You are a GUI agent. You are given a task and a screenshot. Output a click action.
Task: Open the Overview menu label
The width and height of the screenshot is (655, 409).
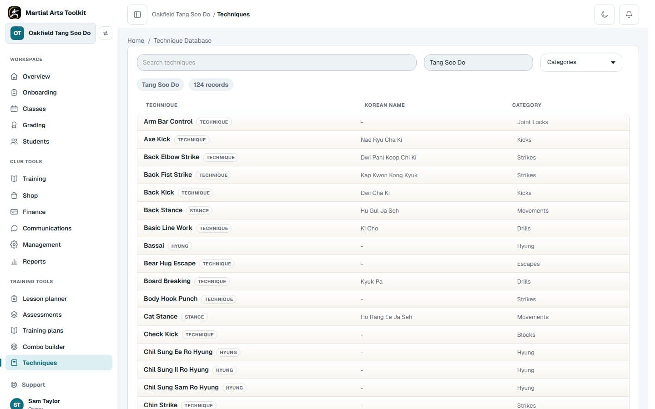point(36,76)
